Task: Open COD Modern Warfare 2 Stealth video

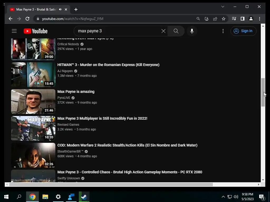Action: pyautogui.click(x=127, y=145)
